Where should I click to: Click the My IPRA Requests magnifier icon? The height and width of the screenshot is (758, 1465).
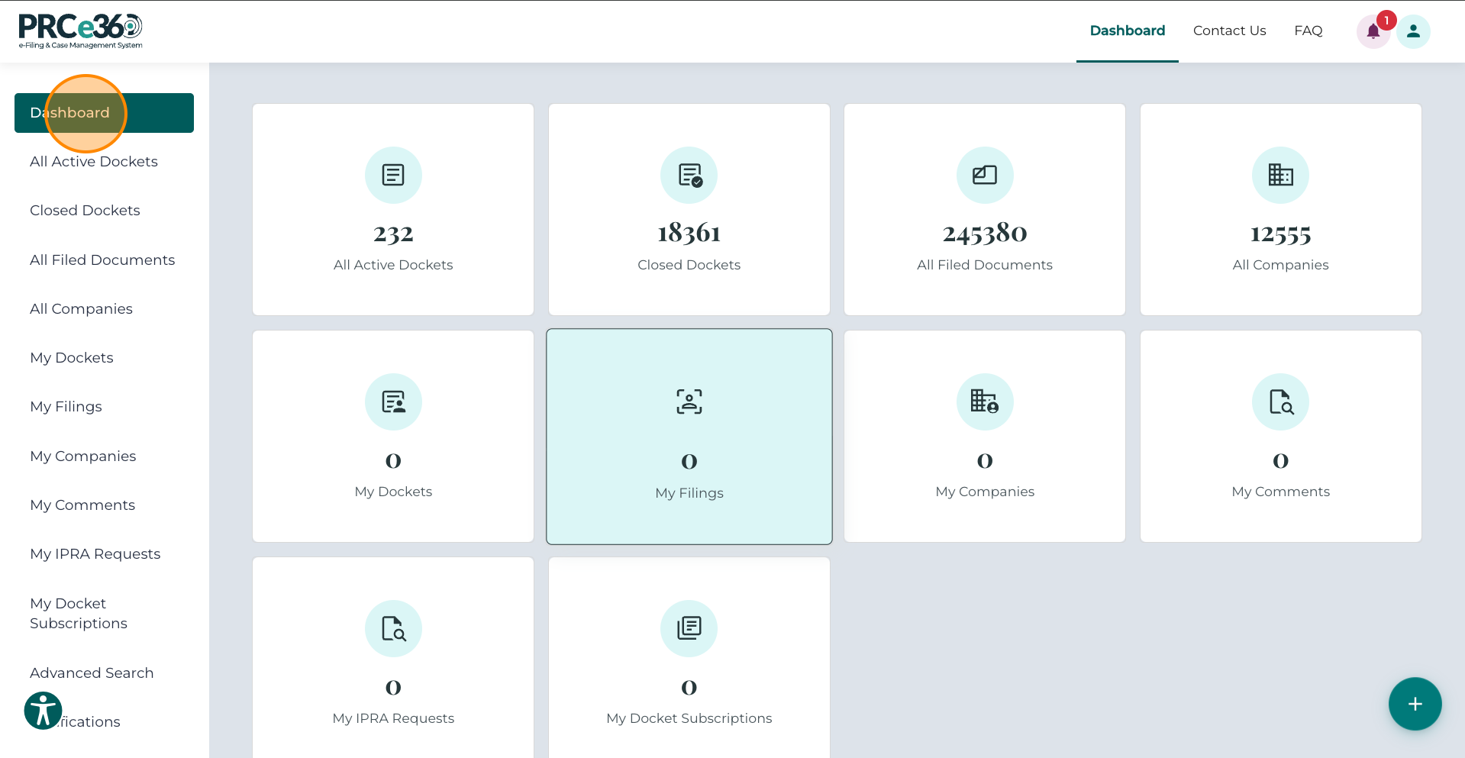pos(392,628)
